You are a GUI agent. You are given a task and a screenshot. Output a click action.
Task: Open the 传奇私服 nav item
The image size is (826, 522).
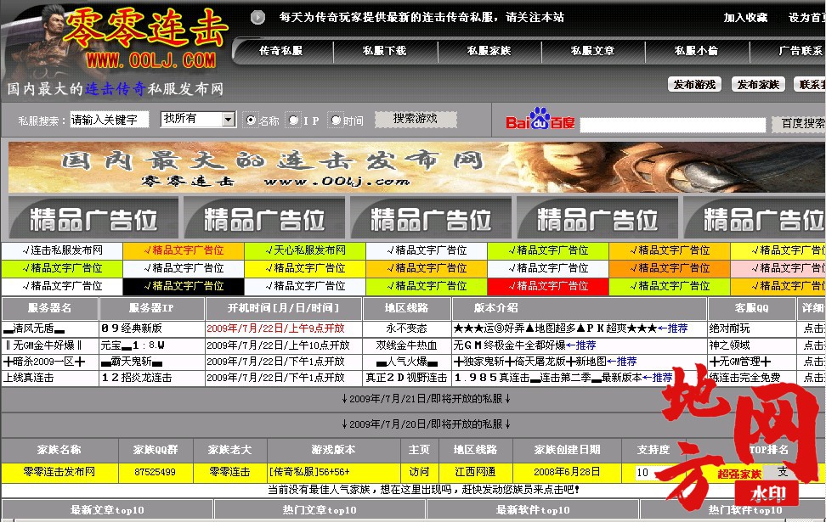[280, 51]
